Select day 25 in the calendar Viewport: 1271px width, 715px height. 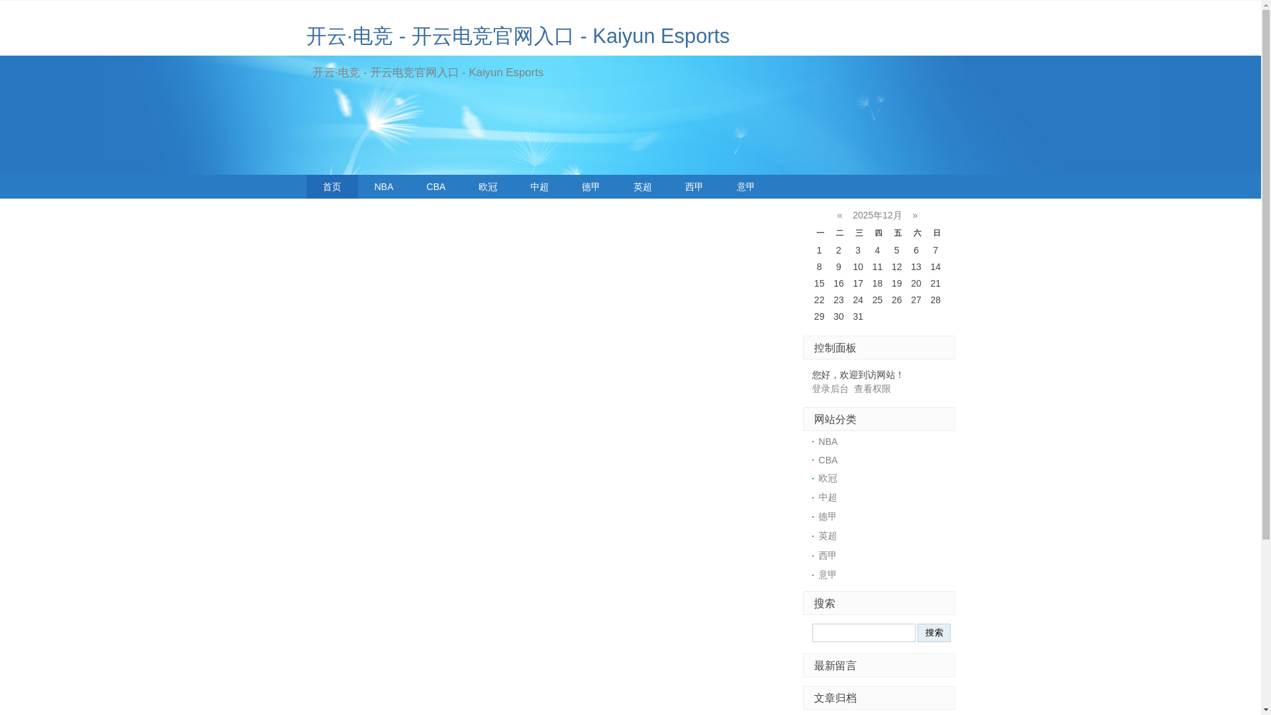point(877,300)
